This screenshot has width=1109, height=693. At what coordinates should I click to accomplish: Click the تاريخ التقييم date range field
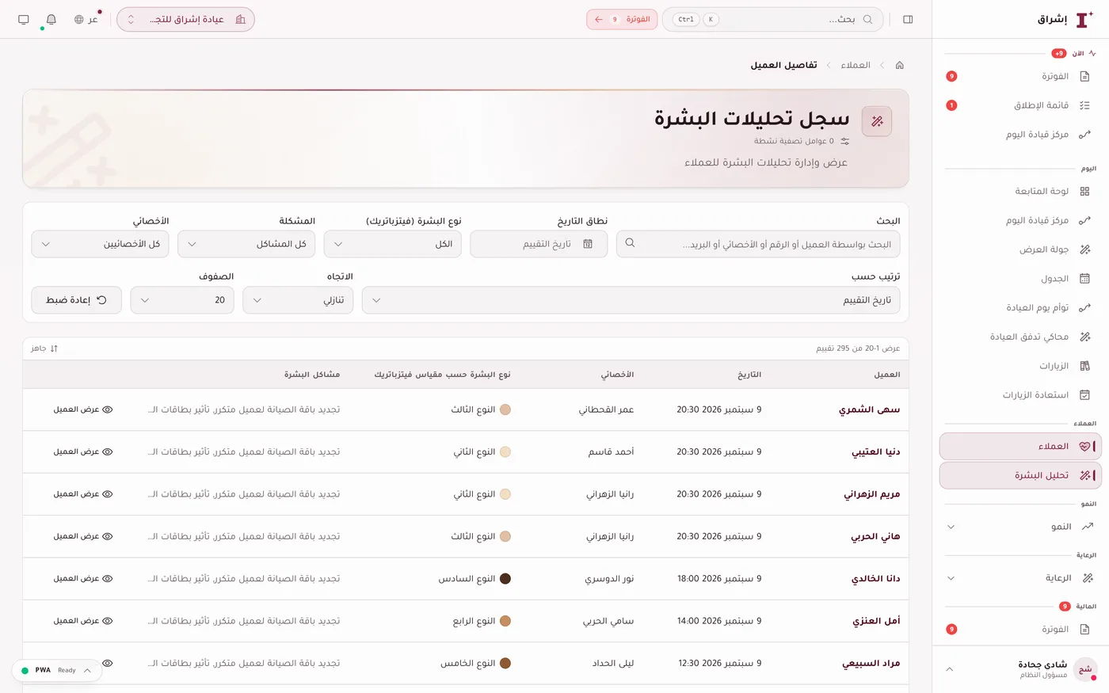(x=539, y=244)
